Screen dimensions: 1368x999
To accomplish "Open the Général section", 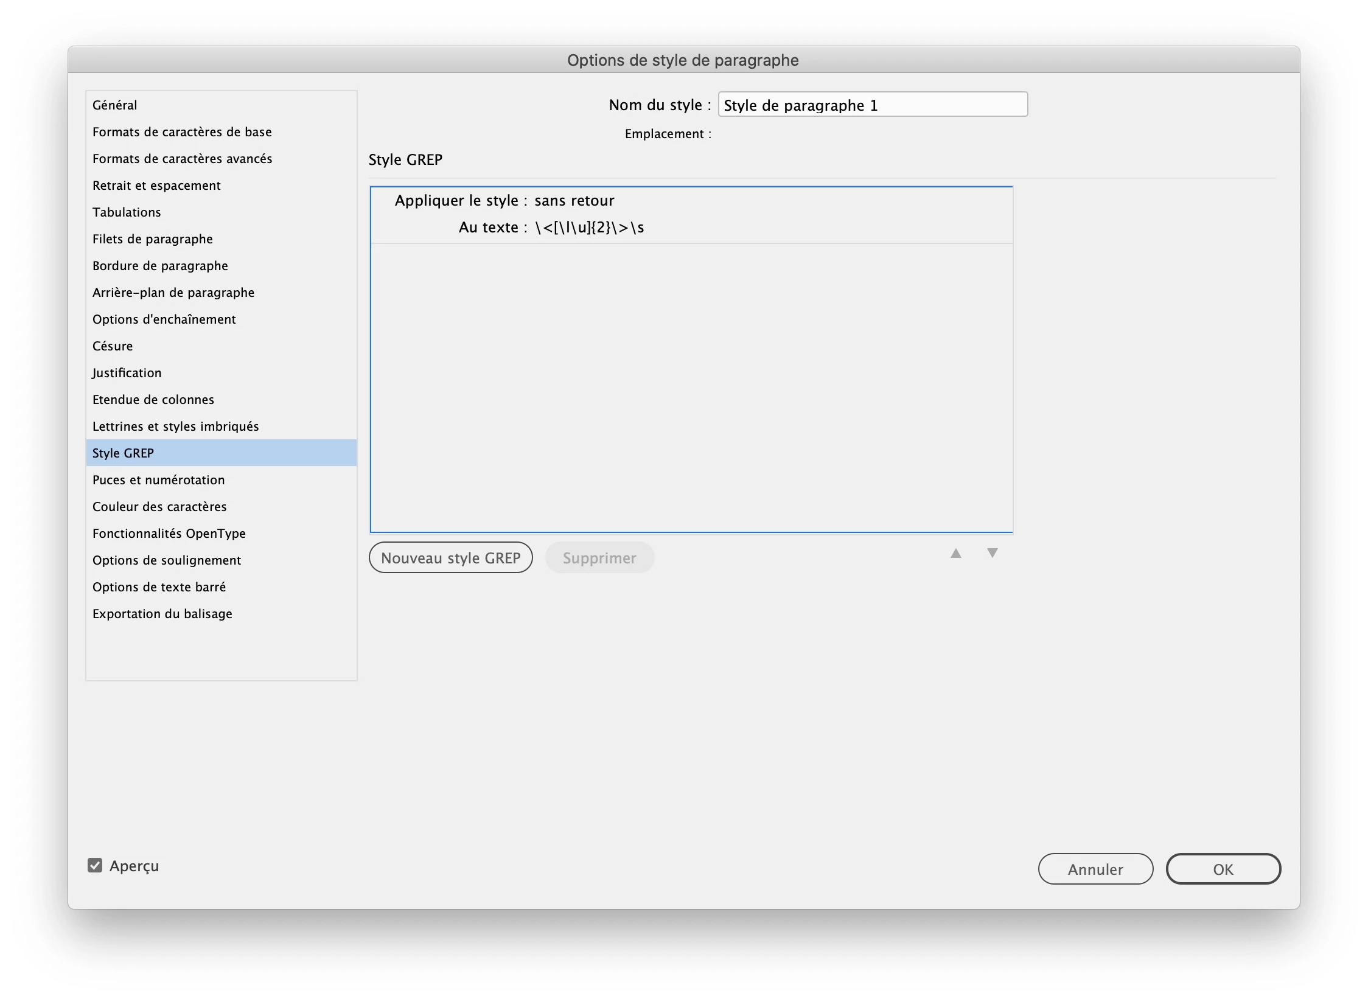I will pyautogui.click(x=115, y=105).
